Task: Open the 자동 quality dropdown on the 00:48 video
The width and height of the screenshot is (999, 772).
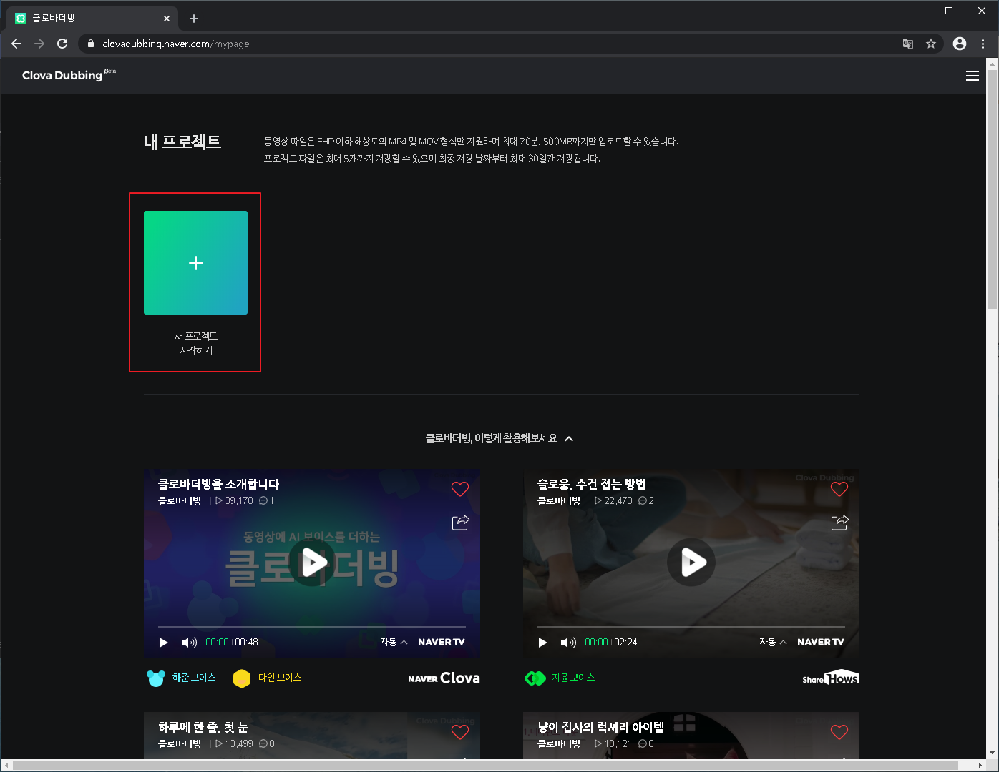Action: (x=394, y=642)
